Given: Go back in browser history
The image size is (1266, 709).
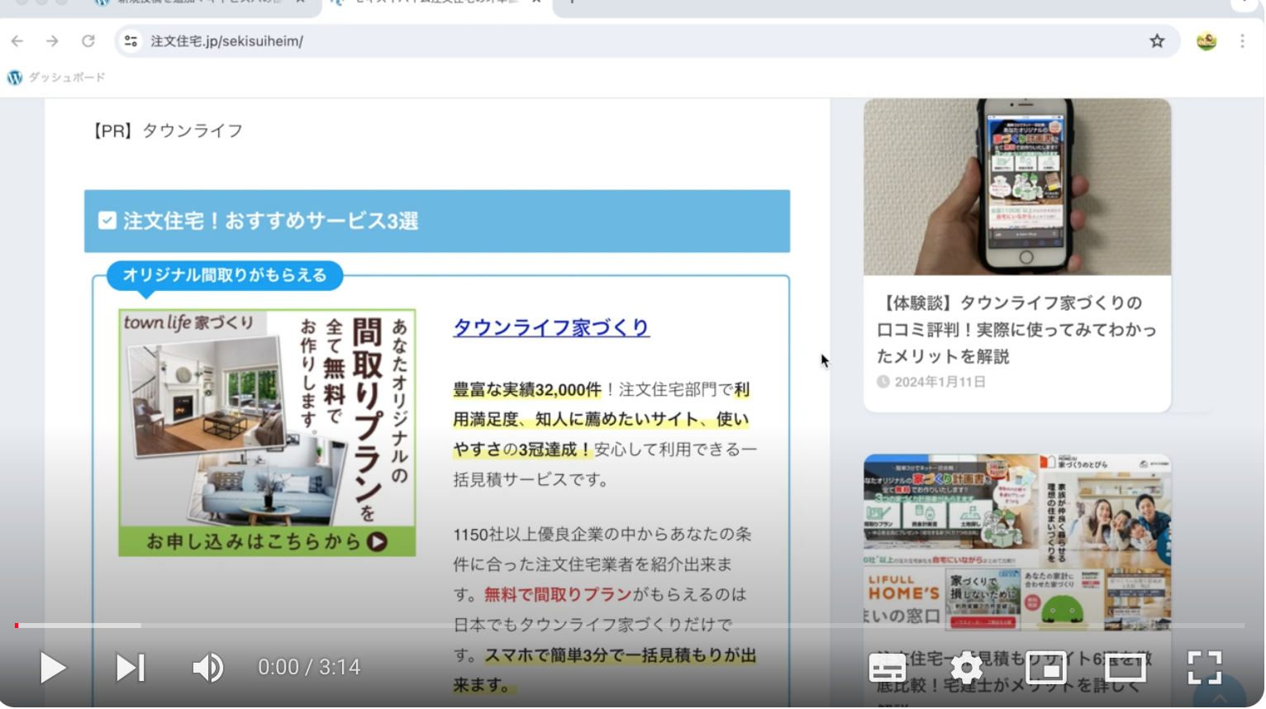Looking at the screenshot, I should 17,41.
